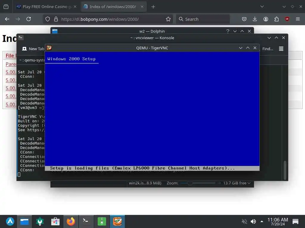Minimize the Konsole vncviewer window
This screenshot has height=228, width=305.
tap(269, 38)
